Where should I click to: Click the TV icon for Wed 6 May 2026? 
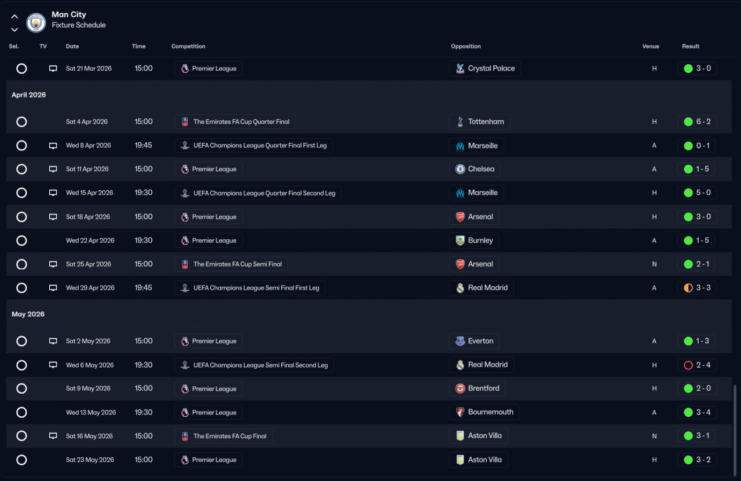[x=53, y=365]
